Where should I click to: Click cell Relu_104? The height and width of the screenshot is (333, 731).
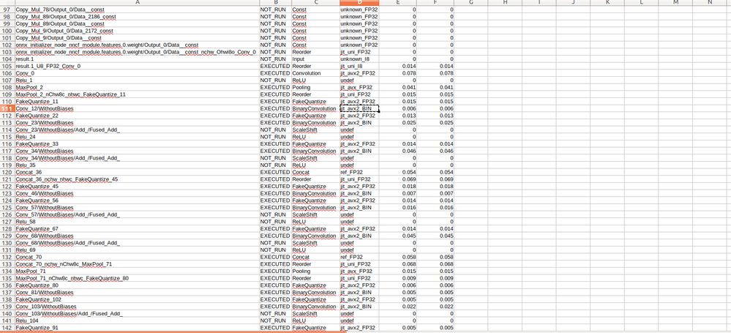tap(137, 321)
